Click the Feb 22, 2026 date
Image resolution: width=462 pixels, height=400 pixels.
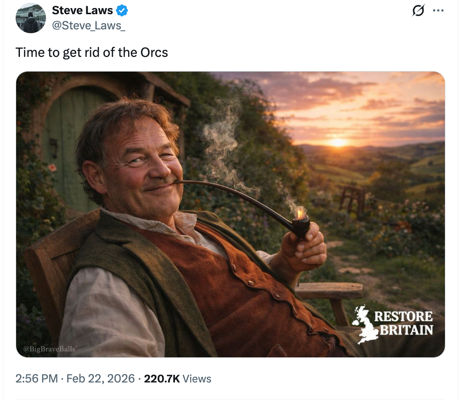pos(101,379)
